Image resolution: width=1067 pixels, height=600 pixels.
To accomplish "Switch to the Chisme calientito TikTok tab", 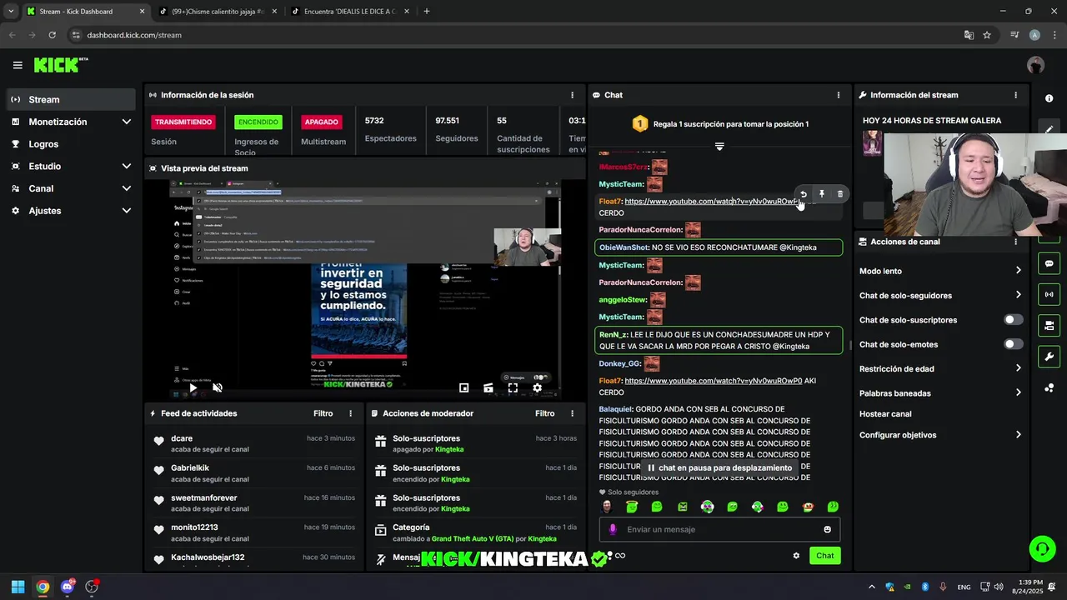I will pyautogui.click(x=219, y=12).
